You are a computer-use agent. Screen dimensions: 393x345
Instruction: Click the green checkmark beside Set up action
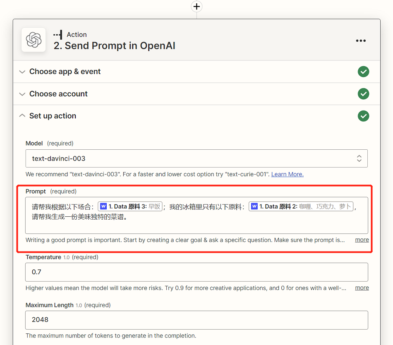363,116
